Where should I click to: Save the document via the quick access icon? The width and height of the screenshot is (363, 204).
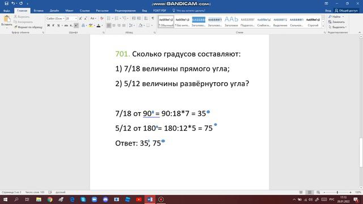click(6, 3)
